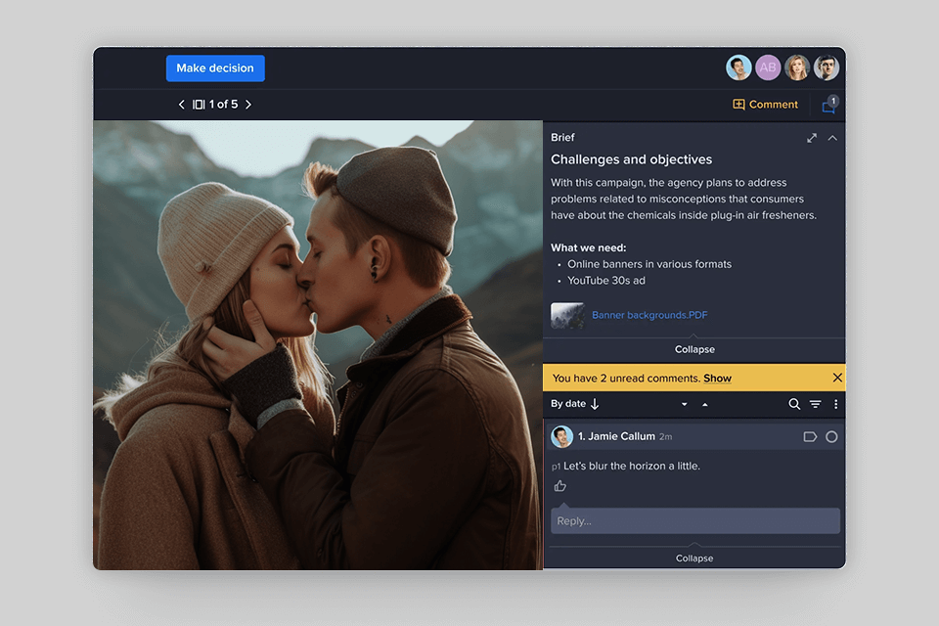Click the Challenges and objectives heading
The height and width of the screenshot is (626, 939).
[631, 159]
